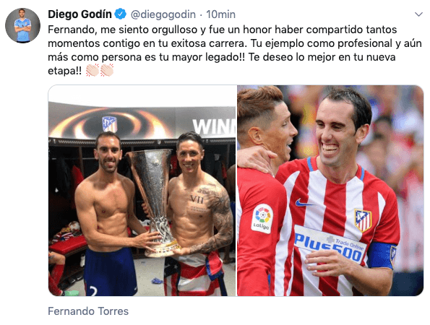This screenshot has height=325, width=430.
Task: Click the WINN banner text in photo
Action: 214,126
